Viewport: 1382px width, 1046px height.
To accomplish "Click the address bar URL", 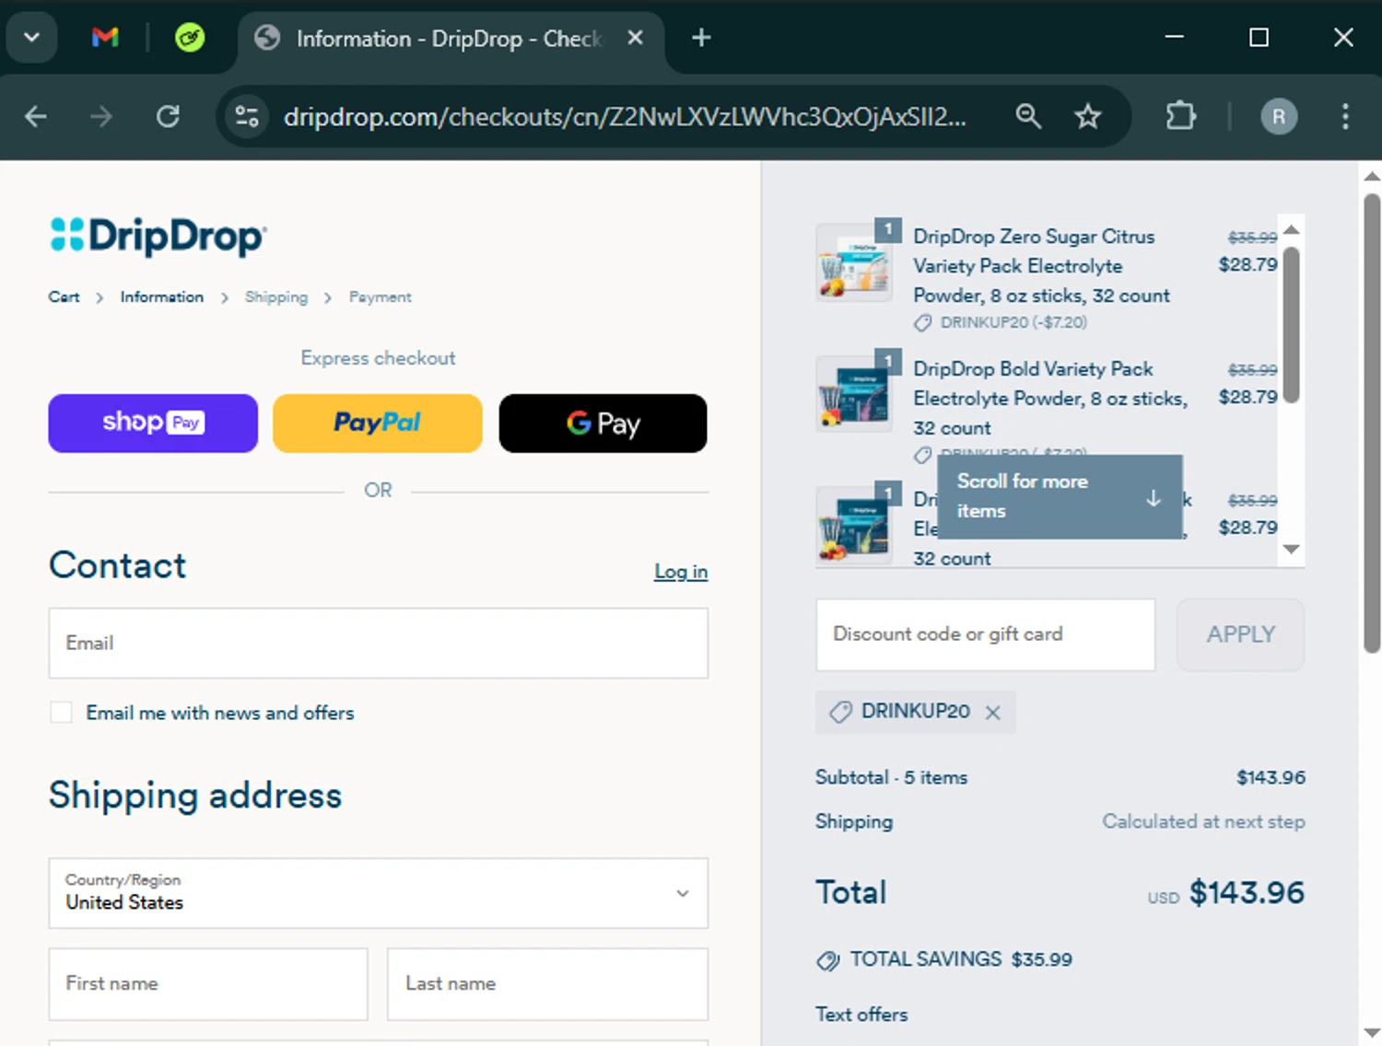I will click(x=625, y=117).
